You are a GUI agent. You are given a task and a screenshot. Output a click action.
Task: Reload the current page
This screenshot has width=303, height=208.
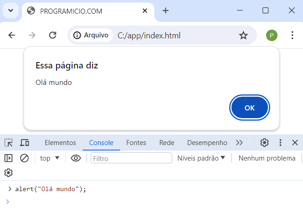click(52, 35)
